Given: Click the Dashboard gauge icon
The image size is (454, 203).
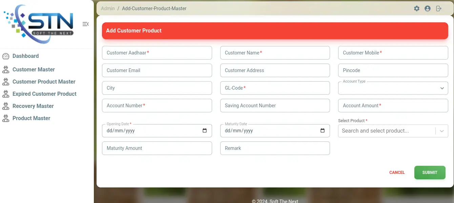Looking at the screenshot, I should point(6,56).
